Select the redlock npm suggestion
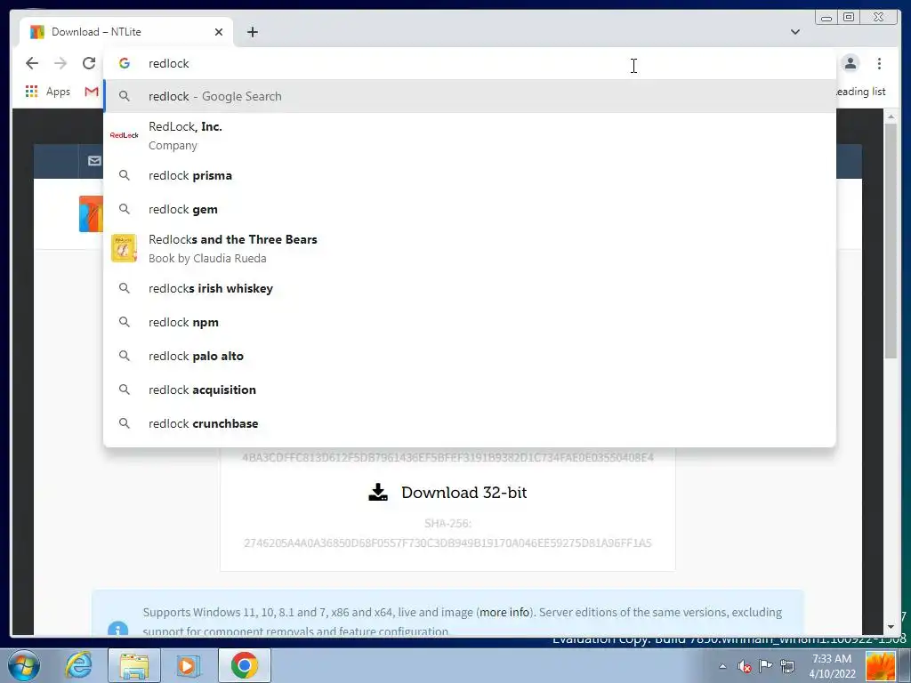The height and width of the screenshot is (683, 911). coord(470,322)
